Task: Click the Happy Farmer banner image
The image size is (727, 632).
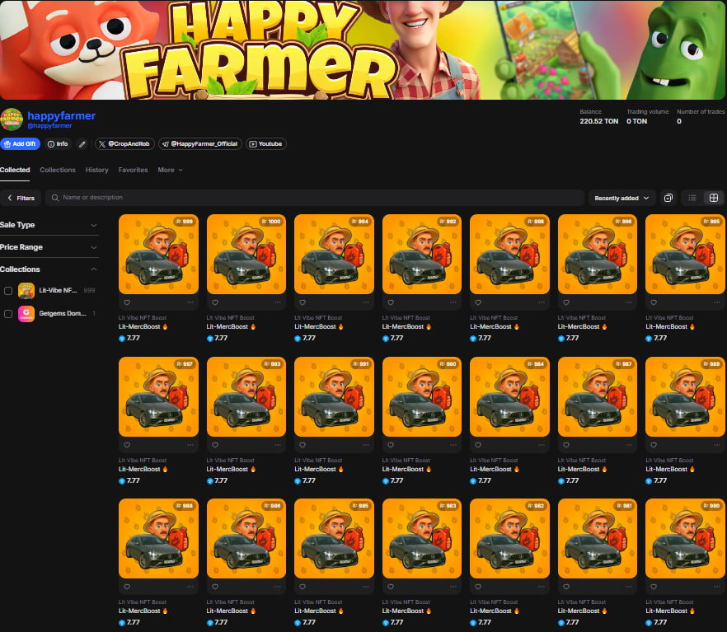Action: pos(363,49)
